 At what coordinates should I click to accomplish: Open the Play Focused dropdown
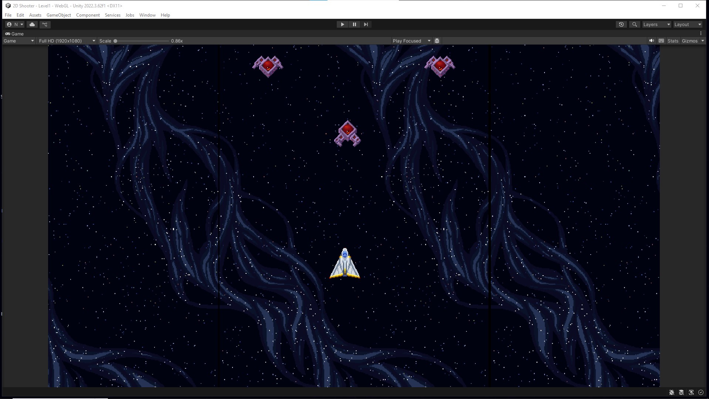(x=411, y=41)
